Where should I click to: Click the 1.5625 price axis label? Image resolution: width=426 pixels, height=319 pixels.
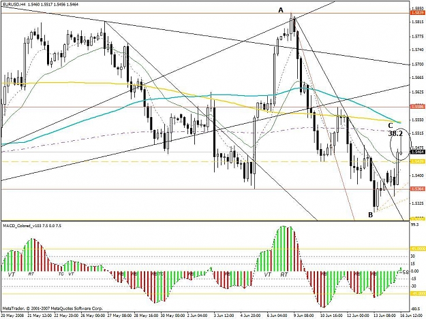click(x=418, y=92)
